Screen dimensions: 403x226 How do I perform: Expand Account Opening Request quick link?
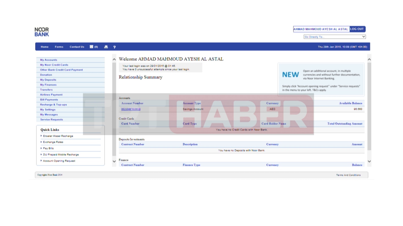[x=59, y=161]
